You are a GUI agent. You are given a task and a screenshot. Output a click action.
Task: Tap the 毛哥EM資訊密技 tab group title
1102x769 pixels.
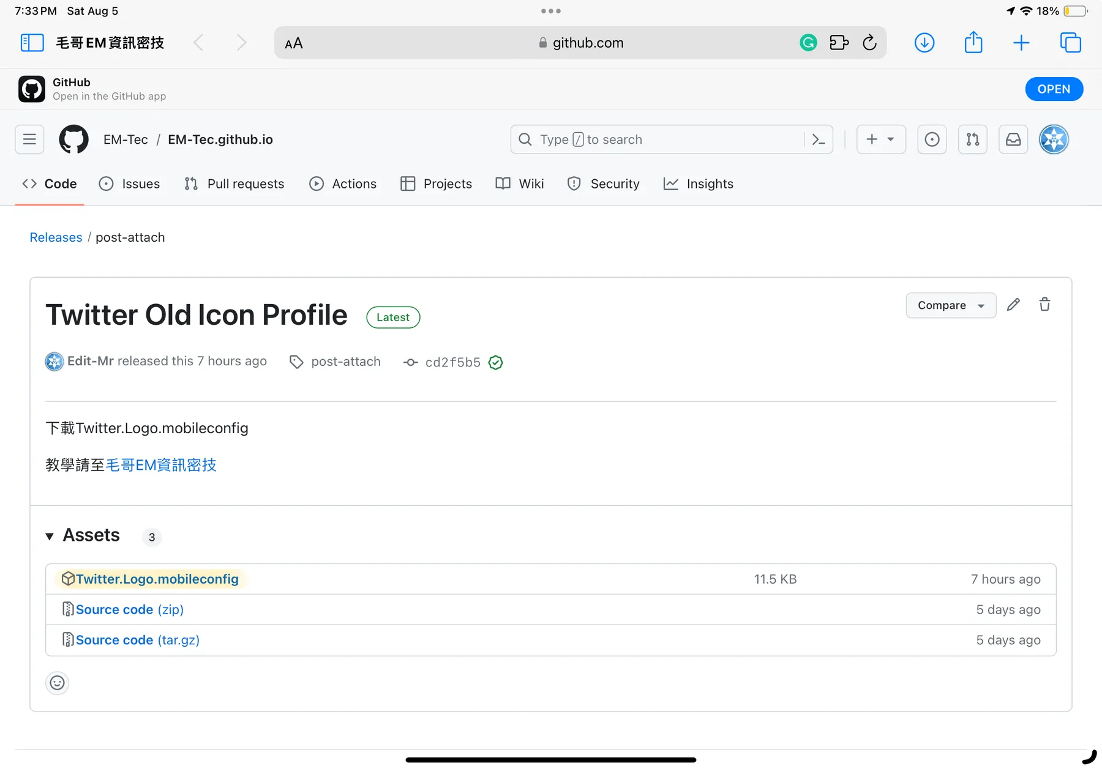click(110, 43)
